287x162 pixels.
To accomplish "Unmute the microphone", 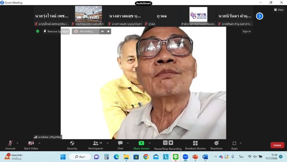I will click(10, 145).
